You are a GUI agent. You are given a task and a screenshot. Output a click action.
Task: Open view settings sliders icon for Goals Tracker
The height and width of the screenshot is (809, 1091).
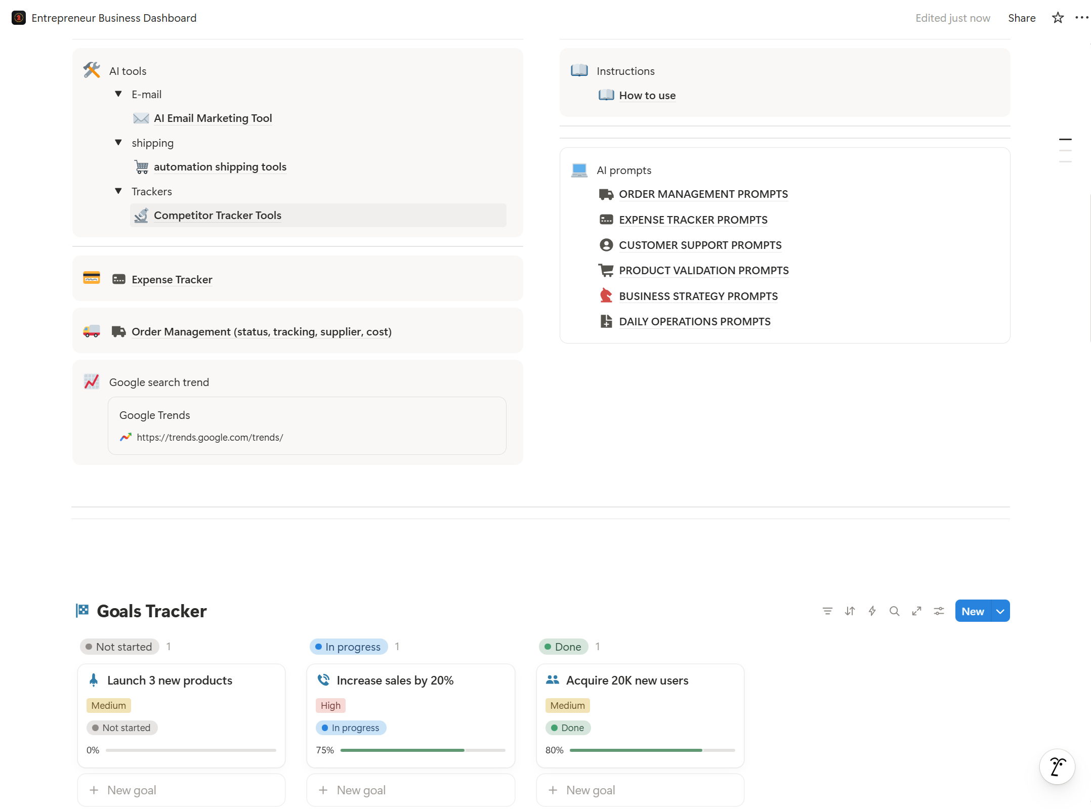tap(939, 611)
